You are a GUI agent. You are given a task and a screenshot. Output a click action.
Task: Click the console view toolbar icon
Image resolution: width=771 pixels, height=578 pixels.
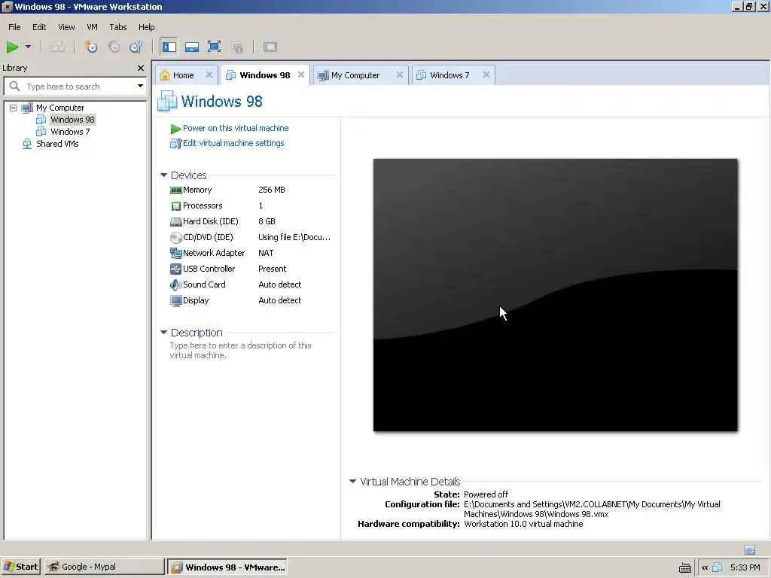tap(270, 47)
